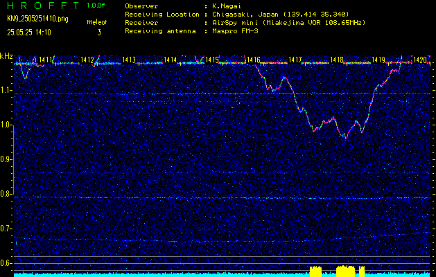Click the Receiving Location label

tap(162, 15)
